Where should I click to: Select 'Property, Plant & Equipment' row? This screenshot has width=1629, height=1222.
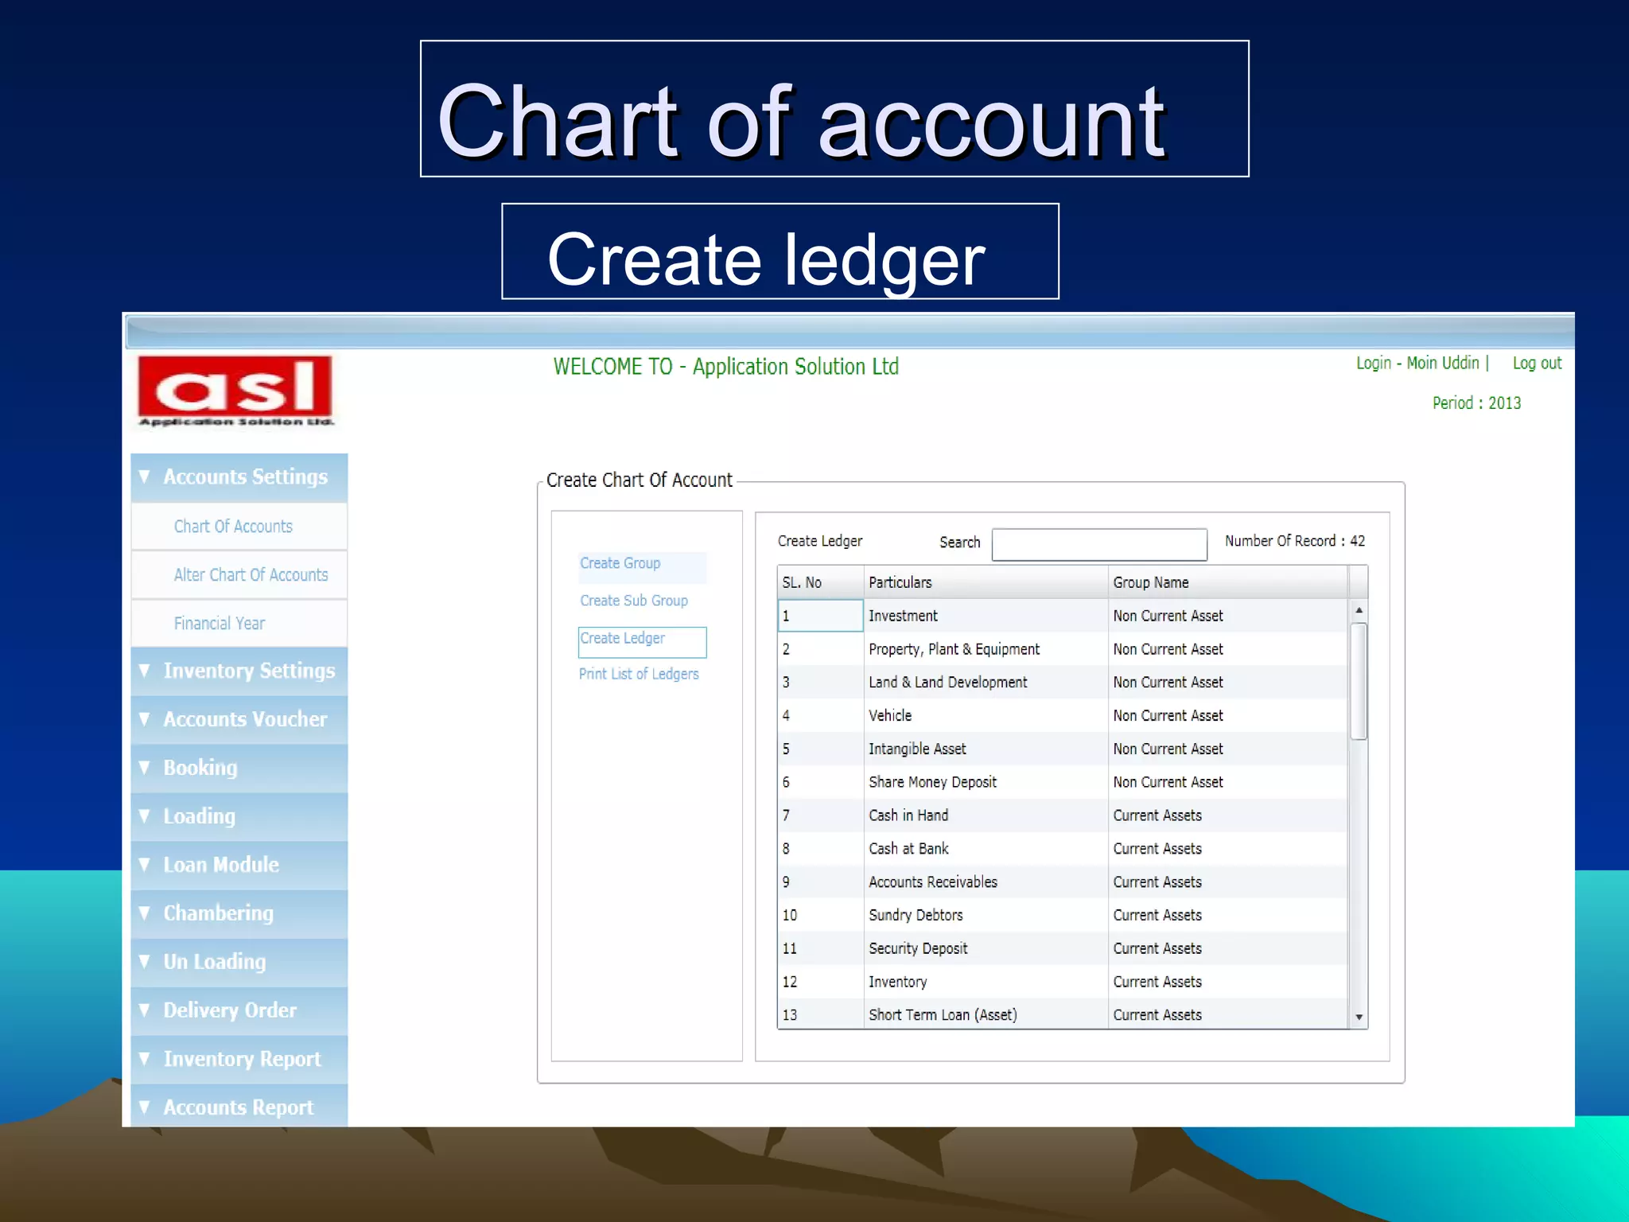coord(1063,649)
